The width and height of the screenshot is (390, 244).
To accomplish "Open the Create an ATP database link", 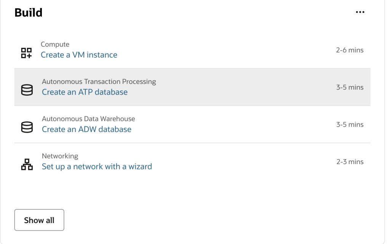I will point(85,92).
